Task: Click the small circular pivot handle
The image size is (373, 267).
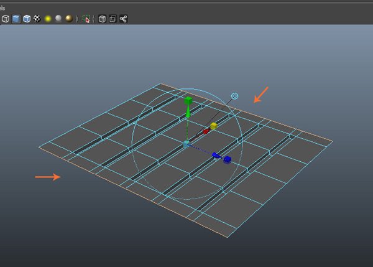Action: [x=235, y=96]
